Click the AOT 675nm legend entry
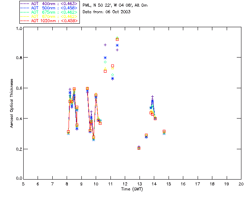The image size is (248, 199). tap(49, 12)
